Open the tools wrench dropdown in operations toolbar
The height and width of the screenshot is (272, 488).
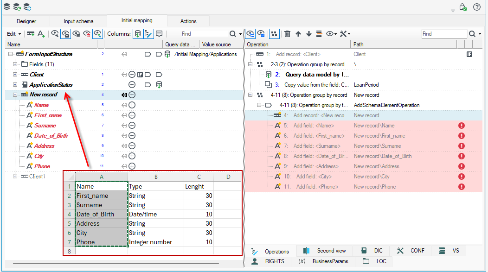(x=345, y=33)
